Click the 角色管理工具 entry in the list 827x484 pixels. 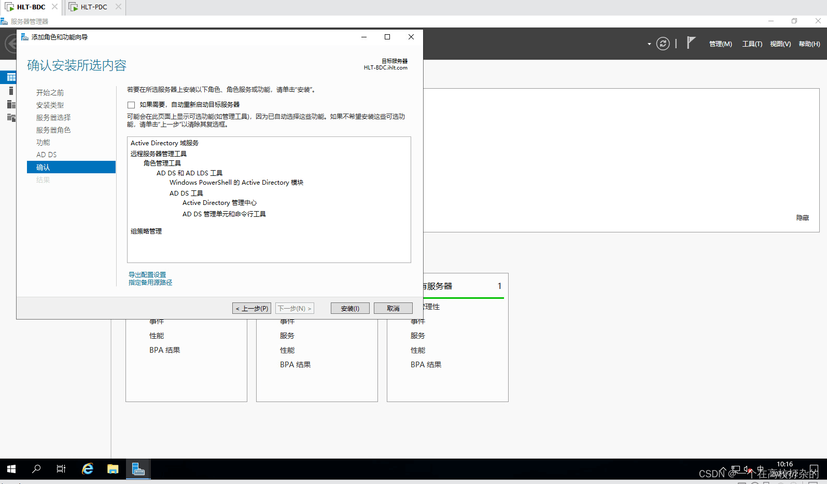162,163
